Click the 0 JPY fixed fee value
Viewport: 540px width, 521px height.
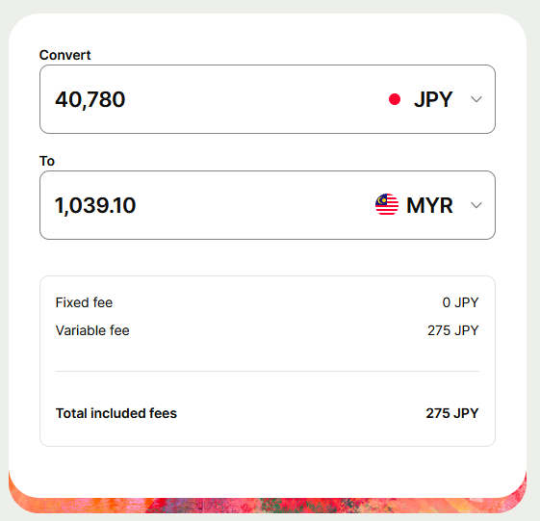[x=460, y=302]
